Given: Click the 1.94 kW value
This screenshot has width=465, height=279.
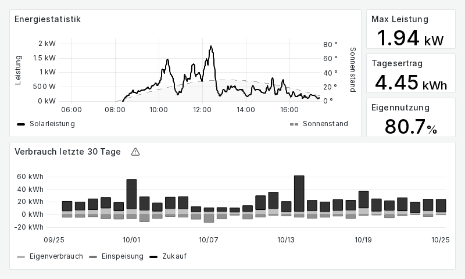Looking at the screenshot, I should (x=410, y=38).
